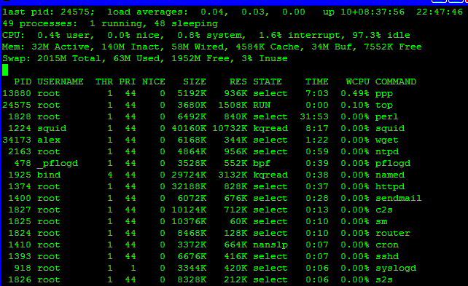
Task: Click the TIME column header
Action: [317, 82]
